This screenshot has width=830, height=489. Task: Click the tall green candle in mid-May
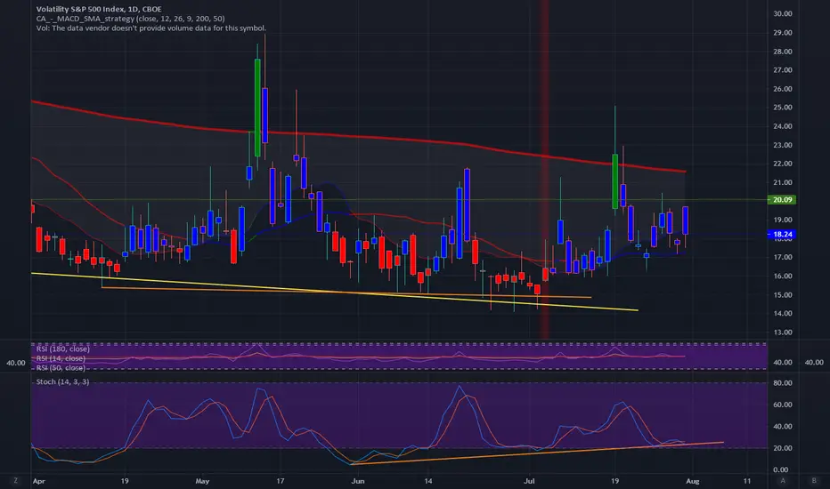(257, 108)
